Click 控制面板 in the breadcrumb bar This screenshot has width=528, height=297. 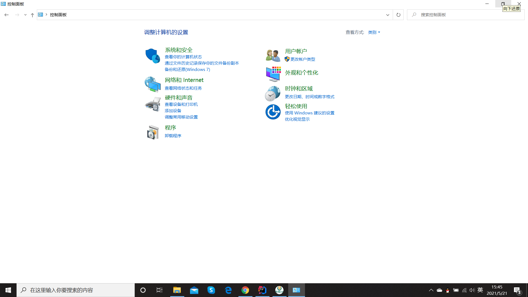click(x=58, y=15)
